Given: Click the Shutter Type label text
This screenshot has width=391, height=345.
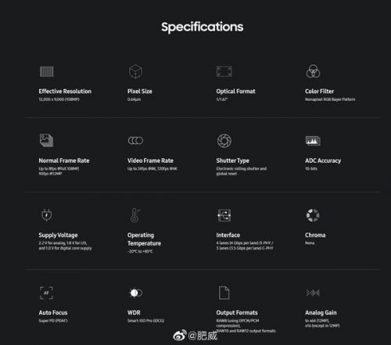Looking at the screenshot, I should point(232,160).
